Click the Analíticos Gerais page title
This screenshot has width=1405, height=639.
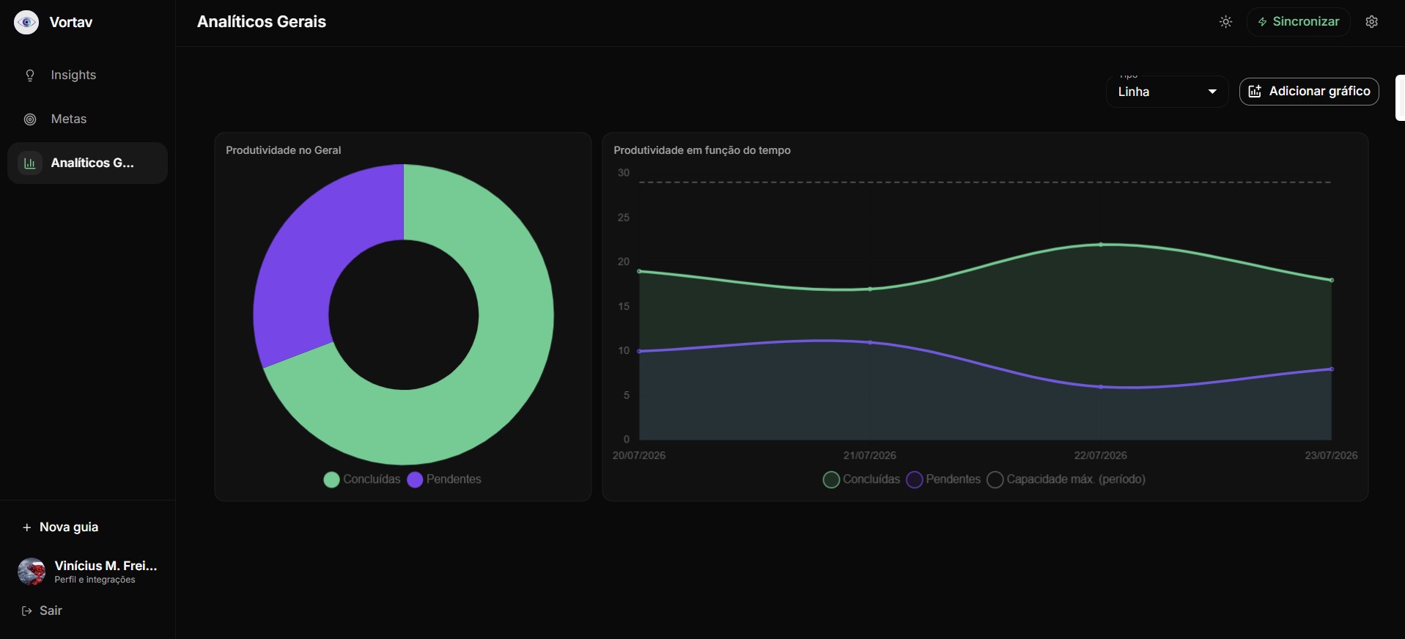(262, 22)
